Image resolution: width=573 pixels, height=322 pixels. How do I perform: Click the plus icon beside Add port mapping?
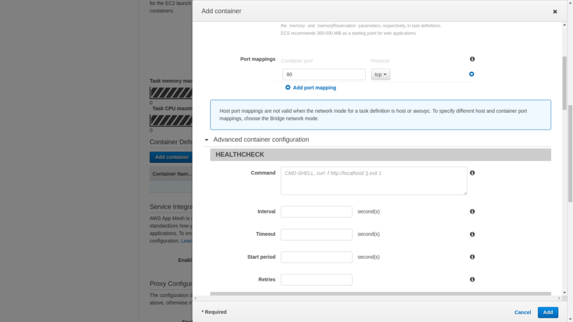pos(288,88)
